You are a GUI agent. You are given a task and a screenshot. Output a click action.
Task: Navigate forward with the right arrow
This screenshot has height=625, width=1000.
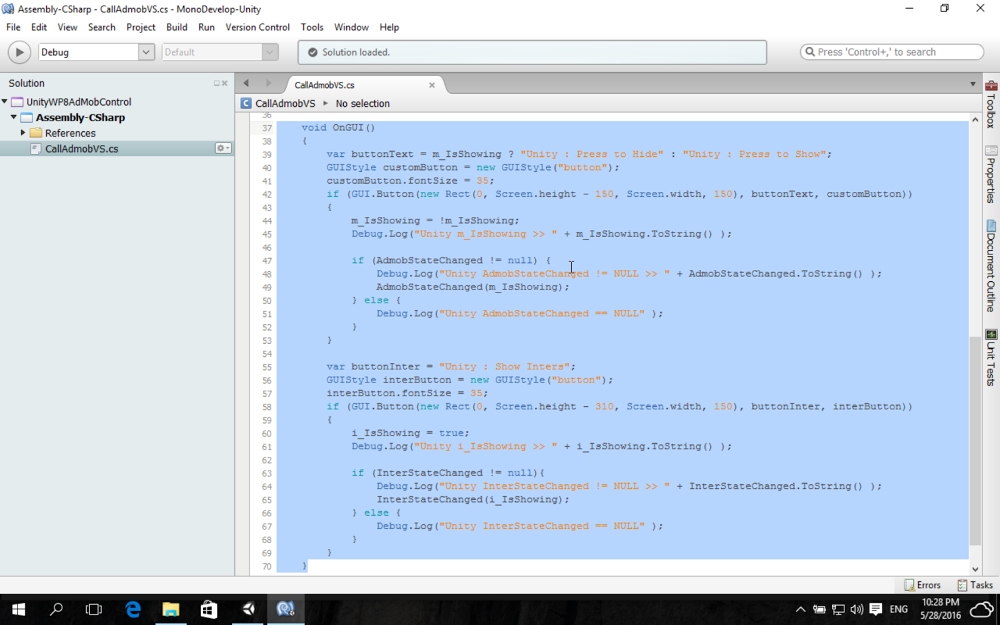pos(268,83)
